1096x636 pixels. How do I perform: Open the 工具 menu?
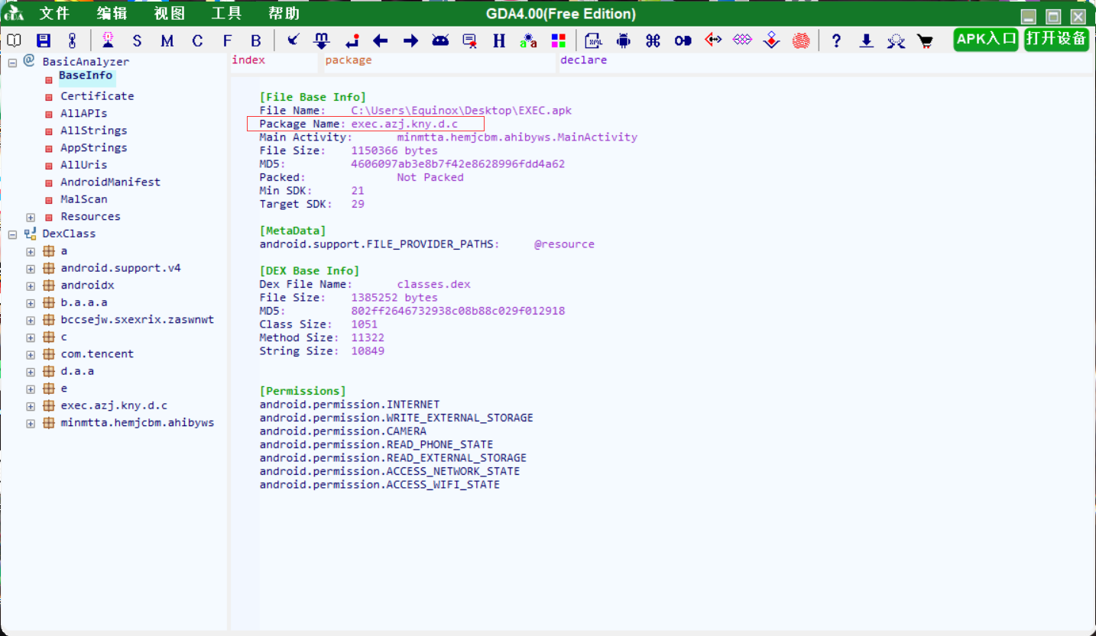pyautogui.click(x=226, y=14)
